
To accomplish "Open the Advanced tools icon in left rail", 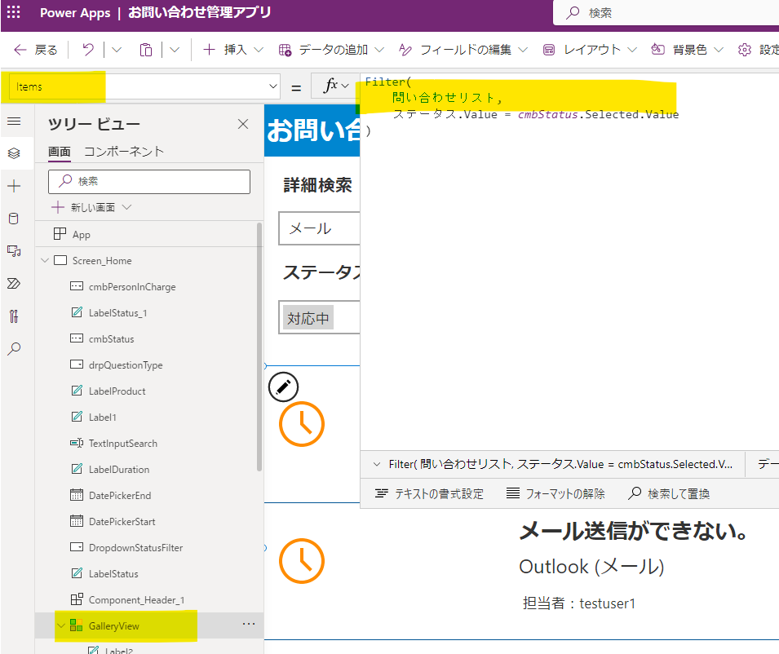I will point(14,316).
